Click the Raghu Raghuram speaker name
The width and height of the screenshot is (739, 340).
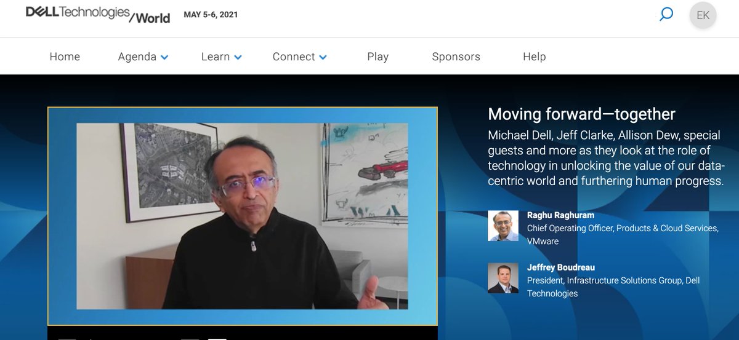561,215
